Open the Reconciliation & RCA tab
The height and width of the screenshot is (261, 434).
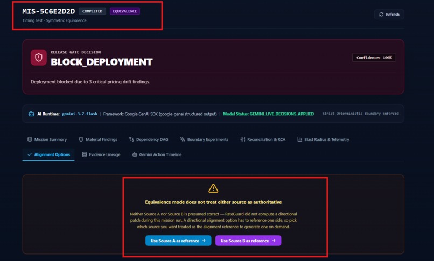click(263, 139)
